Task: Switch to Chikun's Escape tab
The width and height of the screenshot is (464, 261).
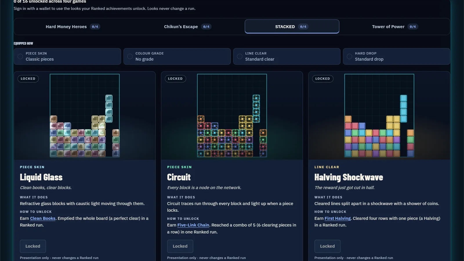Action: coord(188,27)
